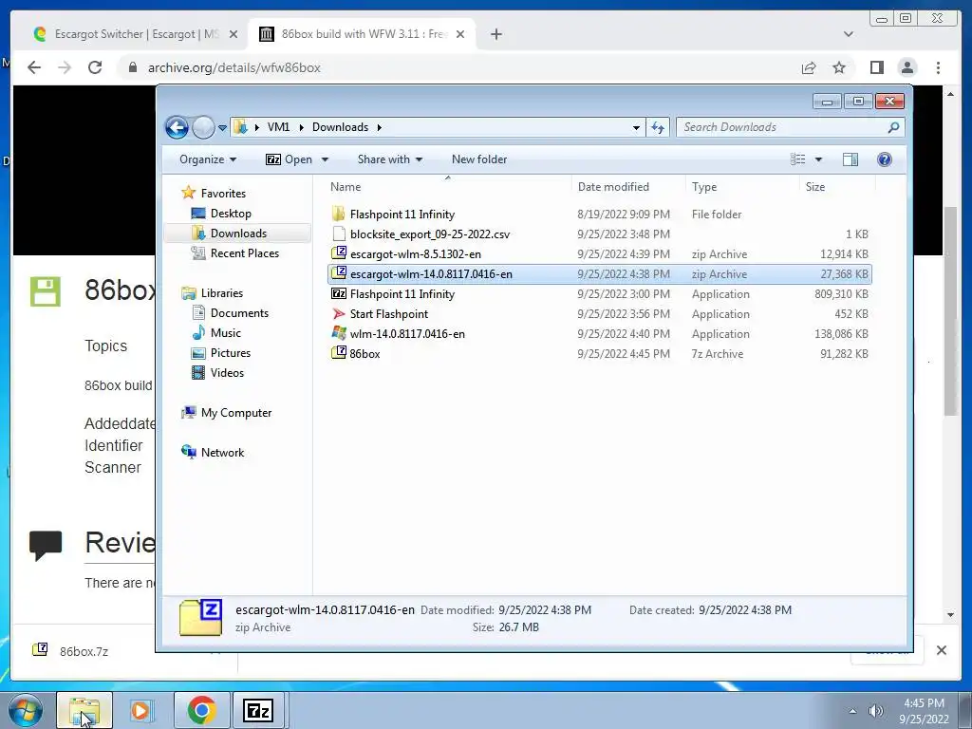Open Recent Places in the sidebar
This screenshot has height=729, width=972.
[x=235, y=252]
